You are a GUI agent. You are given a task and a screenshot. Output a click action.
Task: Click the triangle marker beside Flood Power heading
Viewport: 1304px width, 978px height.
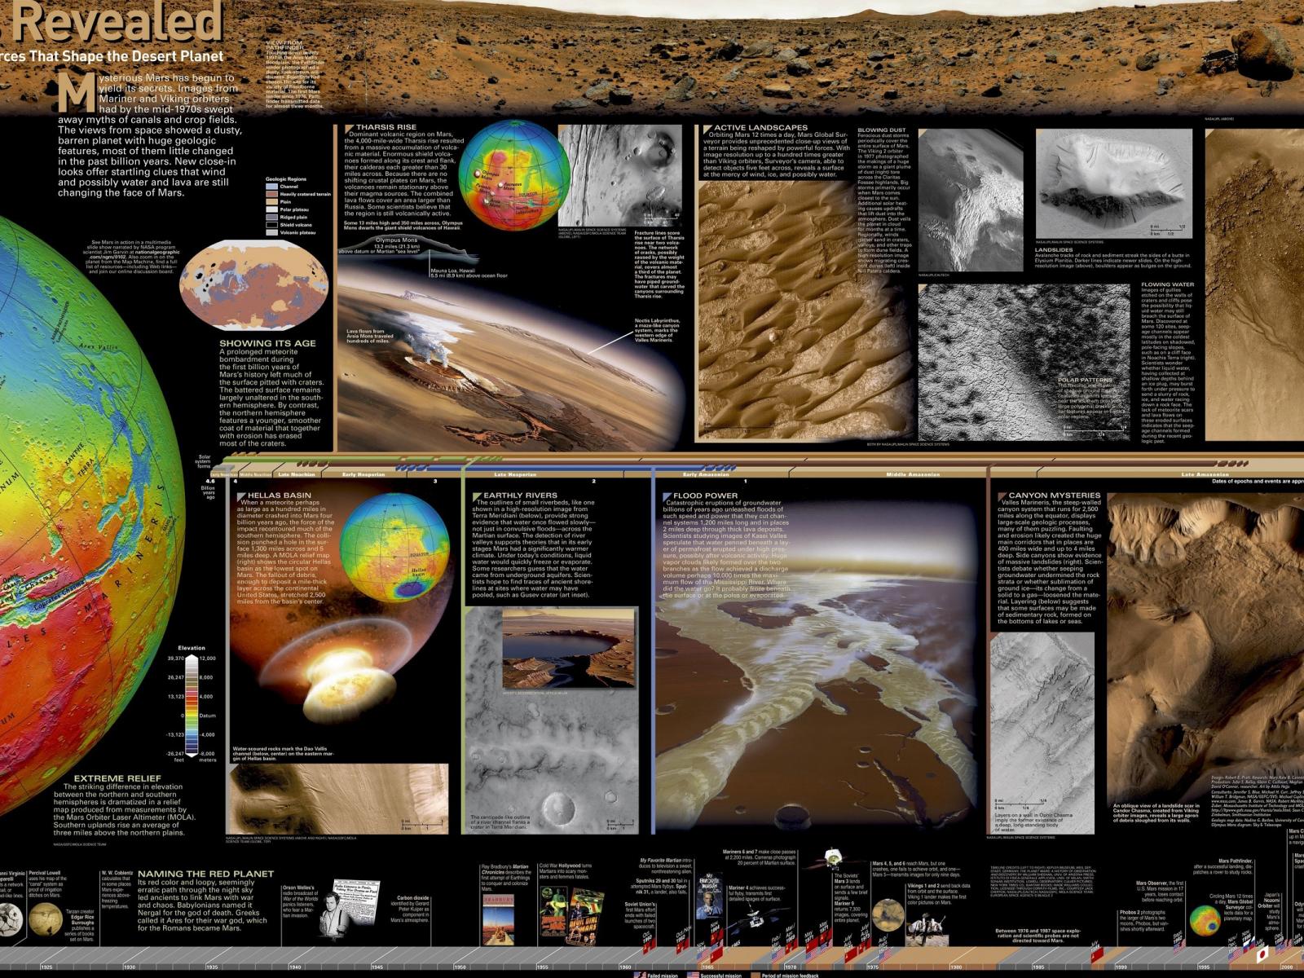pyautogui.click(x=666, y=496)
